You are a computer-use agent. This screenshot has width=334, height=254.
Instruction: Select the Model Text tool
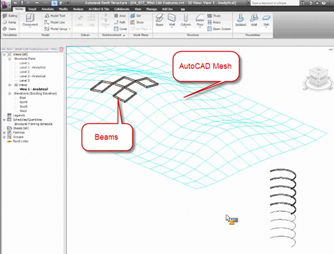(x=55, y=16)
